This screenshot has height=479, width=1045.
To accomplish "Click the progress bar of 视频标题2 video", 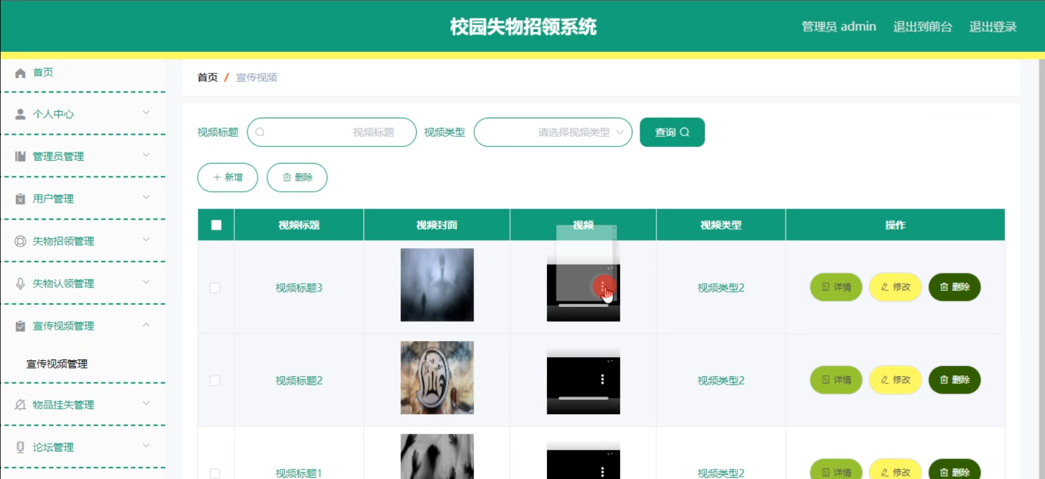I will click(583, 398).
